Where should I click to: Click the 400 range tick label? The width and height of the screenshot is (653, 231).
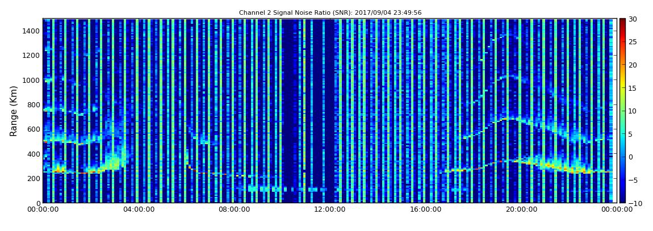34,154
